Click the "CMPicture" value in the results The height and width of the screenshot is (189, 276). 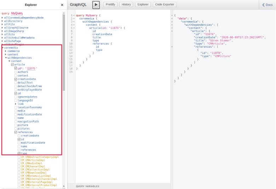(222, 56)
